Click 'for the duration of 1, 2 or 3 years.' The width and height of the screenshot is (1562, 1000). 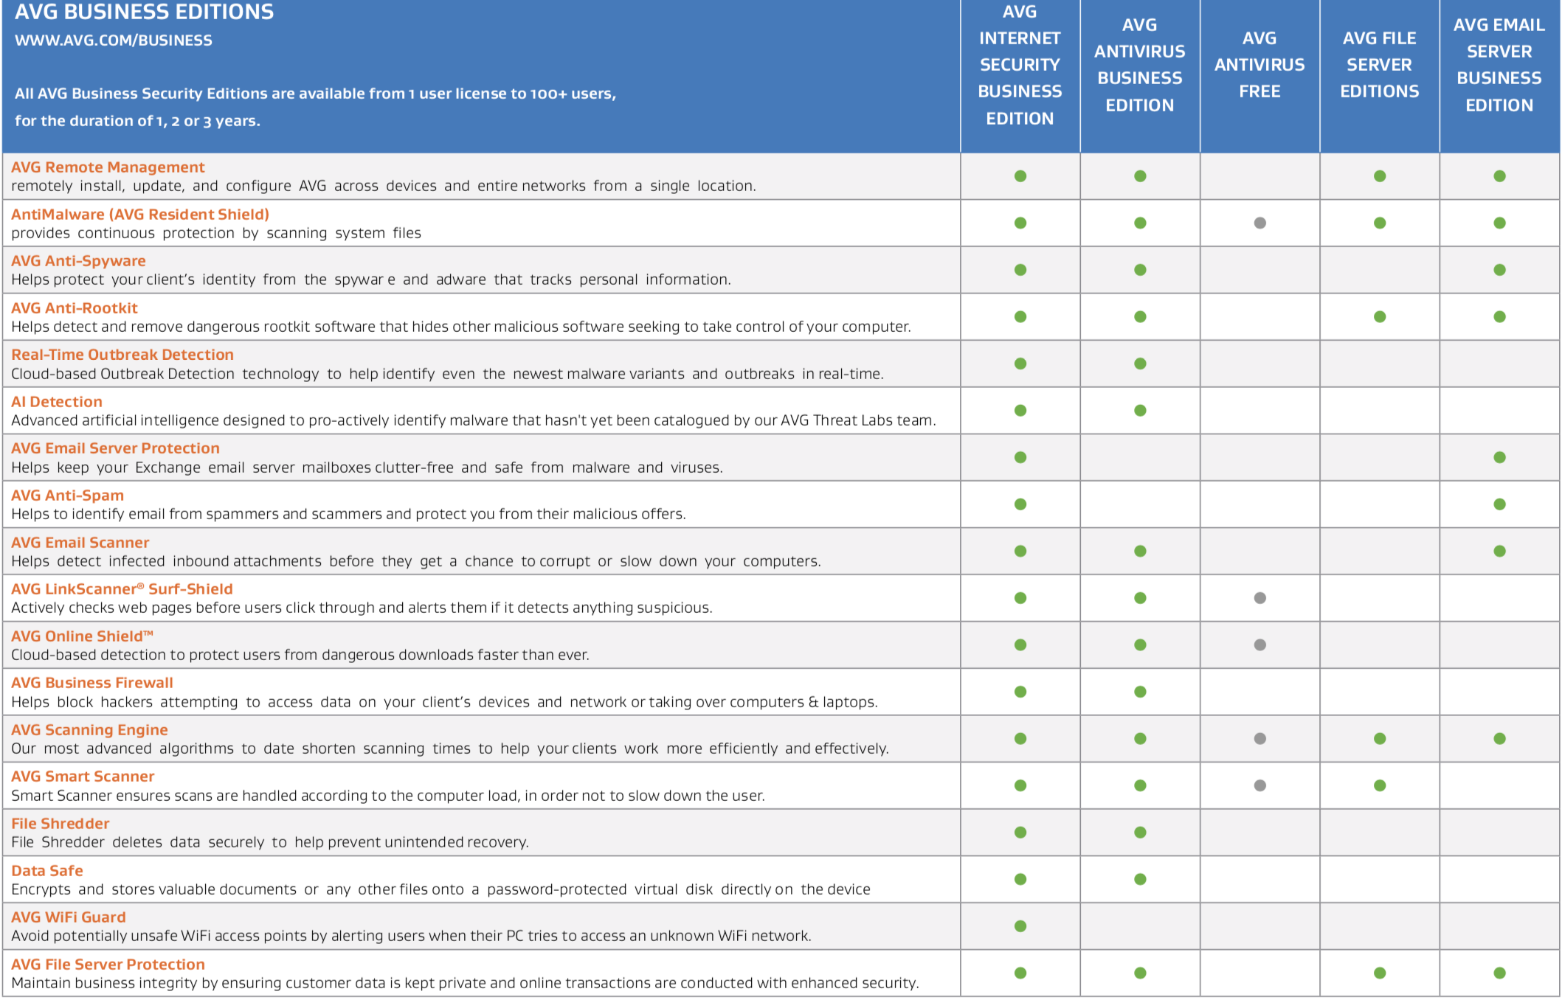[137, 121]
